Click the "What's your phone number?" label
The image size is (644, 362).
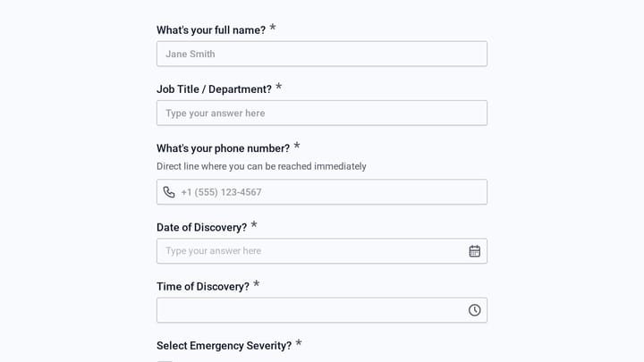click(x=223, y=148)
